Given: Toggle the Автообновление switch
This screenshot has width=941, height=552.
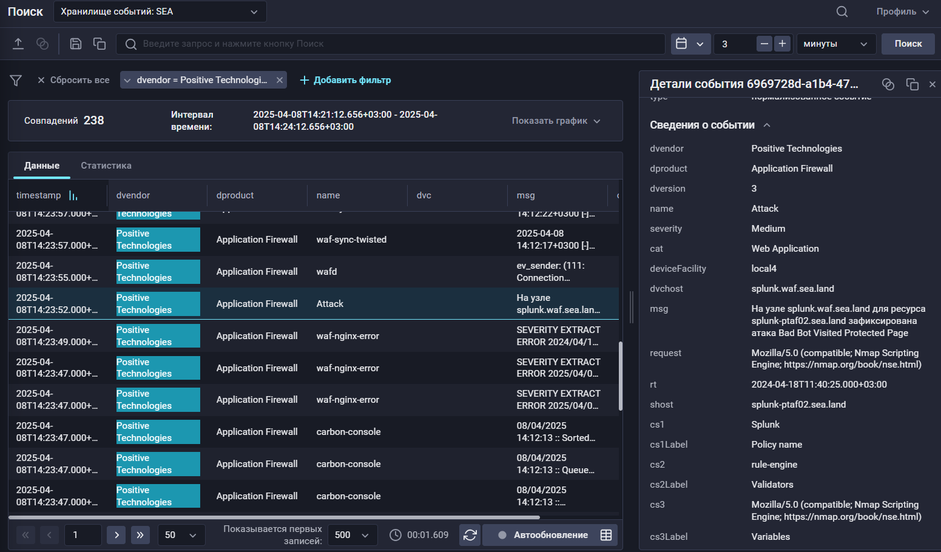Looking at the screenshot, I should 502,535.
